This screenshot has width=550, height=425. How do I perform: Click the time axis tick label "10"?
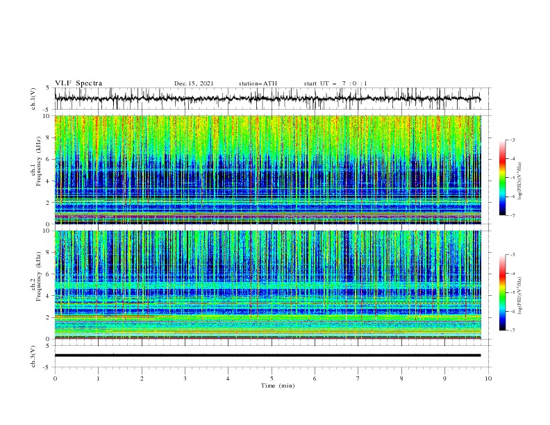(x=488, y=378)
